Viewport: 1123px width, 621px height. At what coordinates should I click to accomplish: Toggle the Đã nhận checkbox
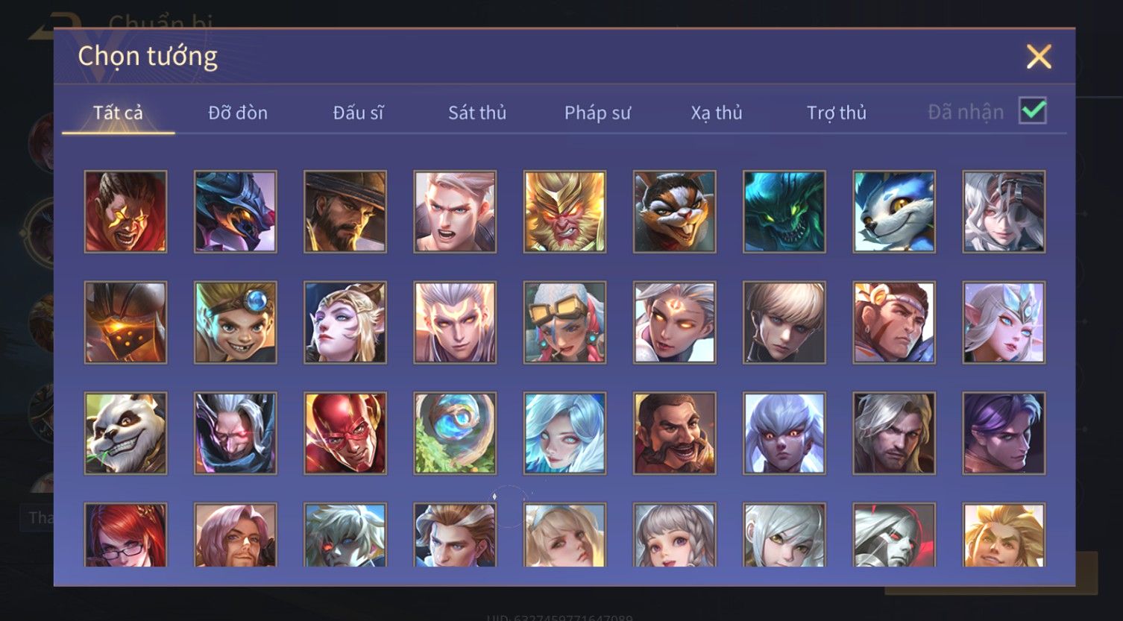click(1033, 111)
